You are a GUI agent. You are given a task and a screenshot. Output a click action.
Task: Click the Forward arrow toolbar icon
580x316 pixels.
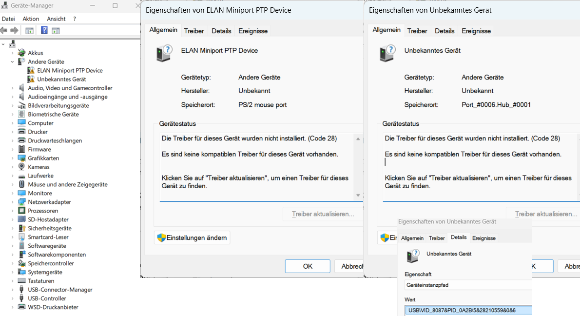pos(15,30)
